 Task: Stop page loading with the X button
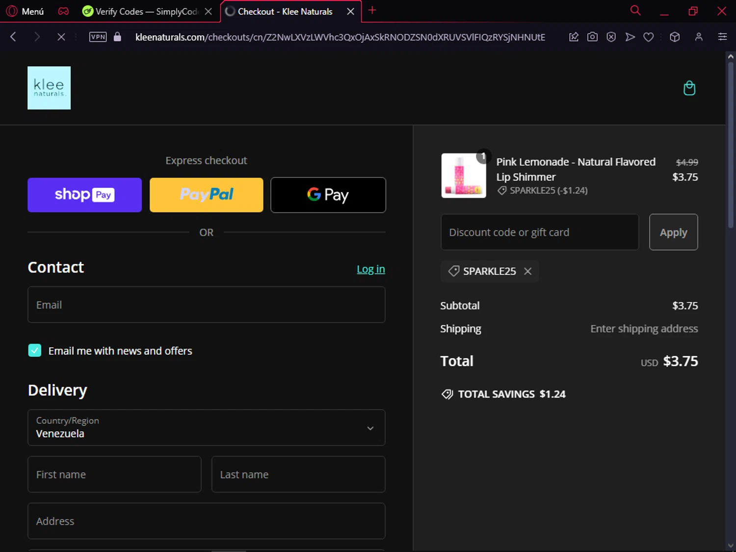(61, 37)
